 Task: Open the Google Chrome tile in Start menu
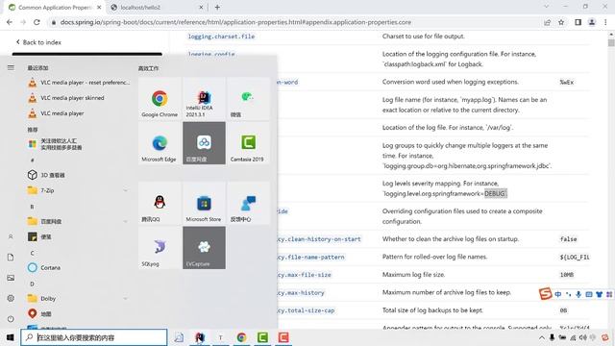pos(160,98)
